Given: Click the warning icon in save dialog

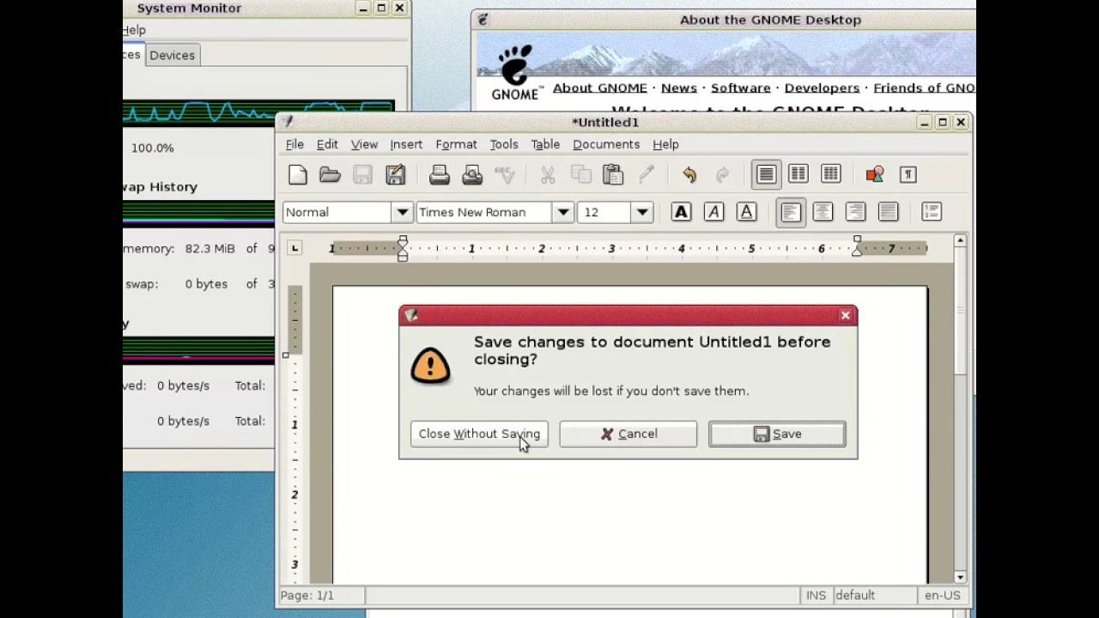Looking at the screenshot, I should coord(430,367).
